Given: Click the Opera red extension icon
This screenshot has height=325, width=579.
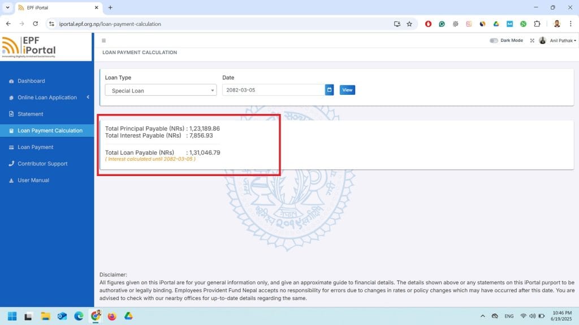Looking at the screenshot, I should [428, 24].
